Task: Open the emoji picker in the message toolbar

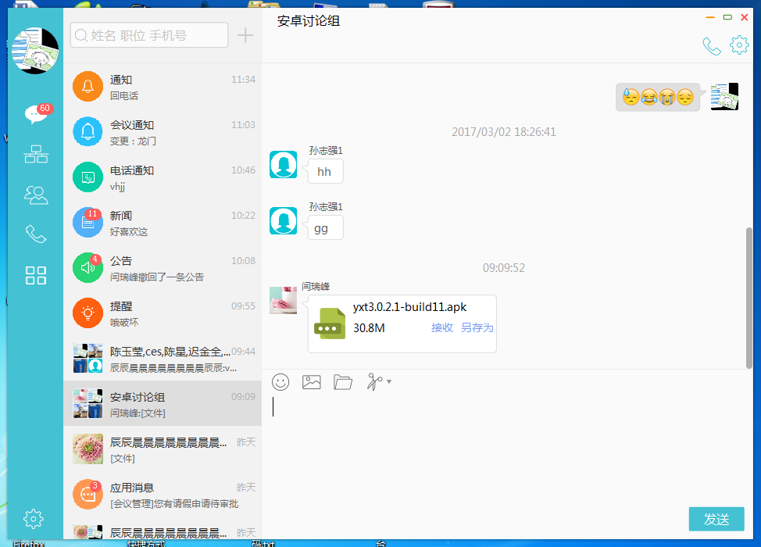Action: coord(280,382)
